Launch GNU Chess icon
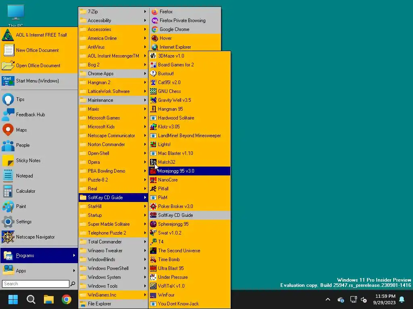 [x=153, y=91]
